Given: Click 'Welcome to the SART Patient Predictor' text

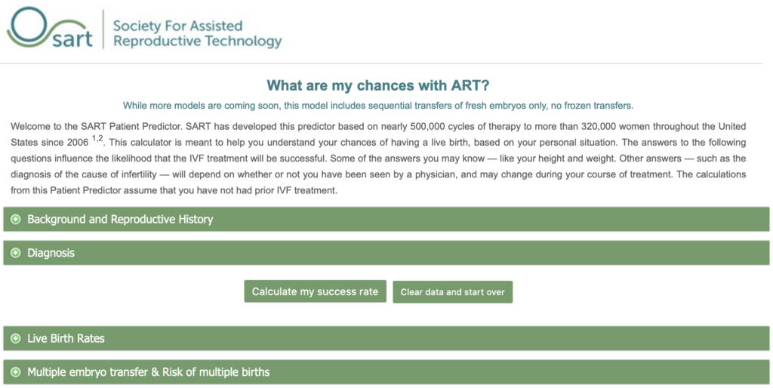Looking at the screenshot, I should 97,126.
